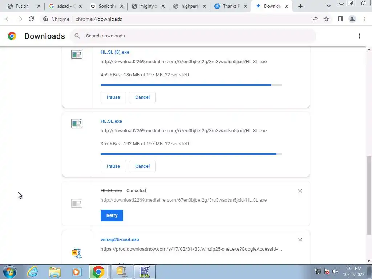
Task: Launch Internet Explorer from the taskbar
Action: pos(32,272)
